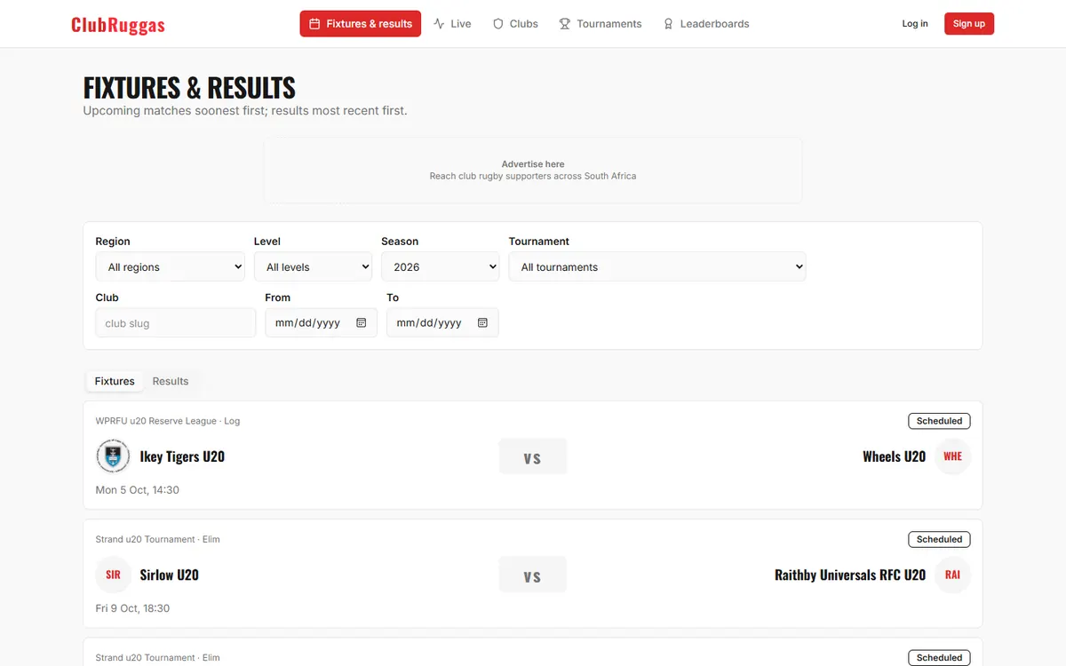Open the Region dropdown
The image size is (1066, 666).
click(x=171, y=266)
